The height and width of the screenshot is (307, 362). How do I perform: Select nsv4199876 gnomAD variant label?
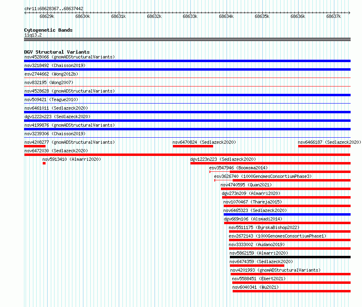point(70,125)
